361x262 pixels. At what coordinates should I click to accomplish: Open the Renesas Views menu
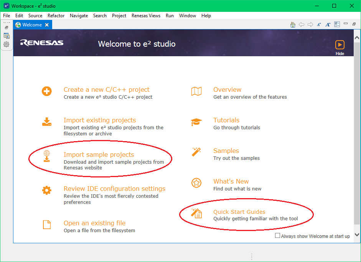(146, 16)
